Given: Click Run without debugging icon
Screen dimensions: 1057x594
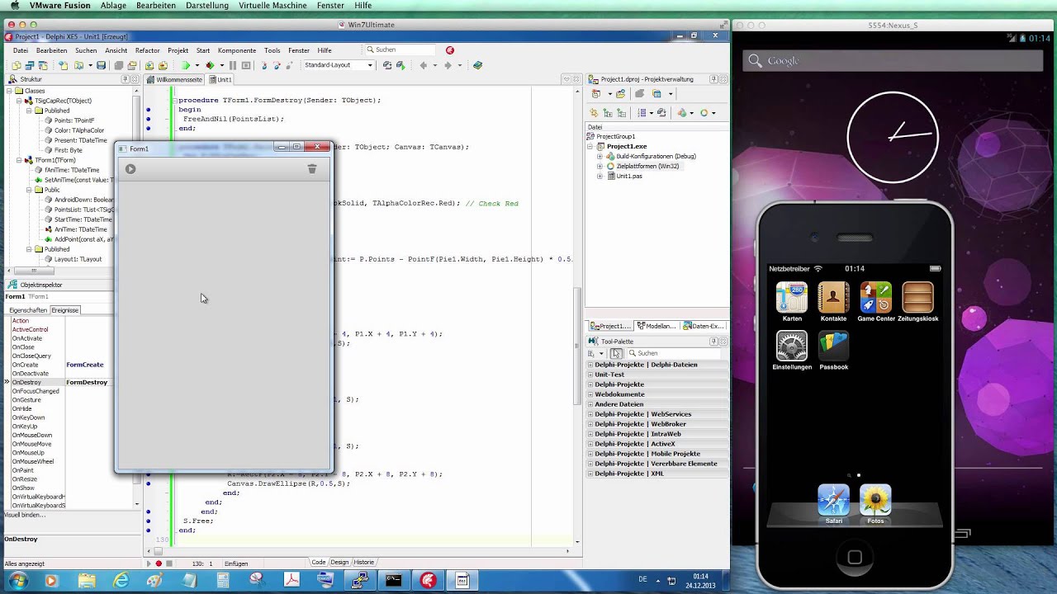Looking at the screenshot, I should (211, 65).
